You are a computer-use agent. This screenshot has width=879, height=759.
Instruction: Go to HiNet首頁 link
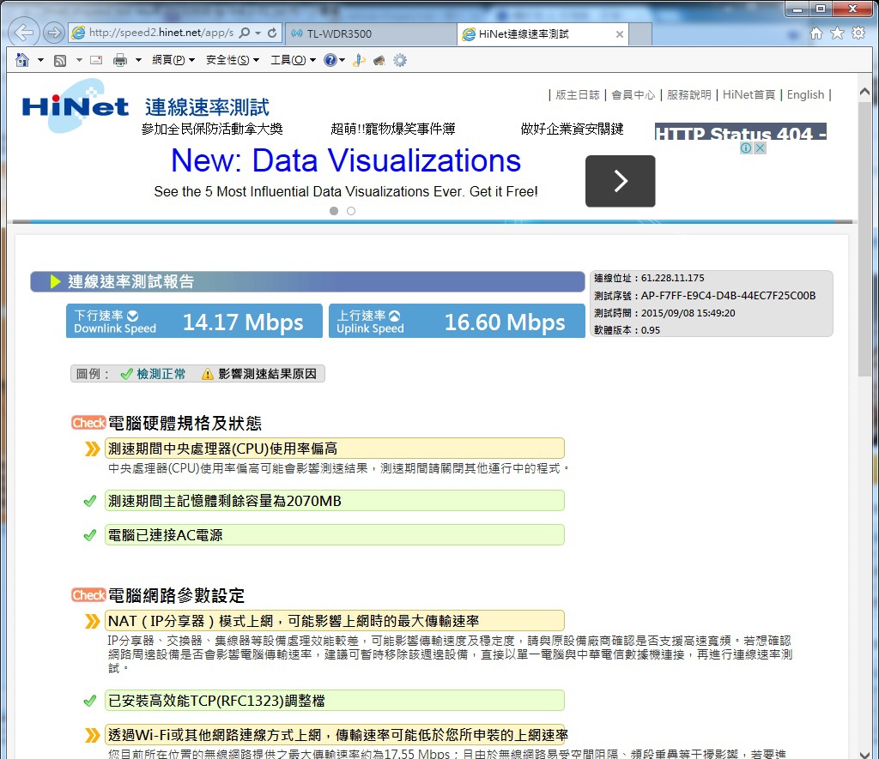click(749, 94)
